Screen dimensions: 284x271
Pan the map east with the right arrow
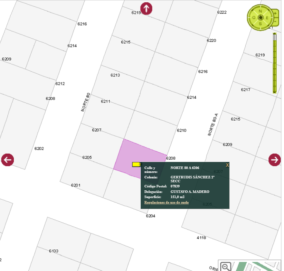275,160
